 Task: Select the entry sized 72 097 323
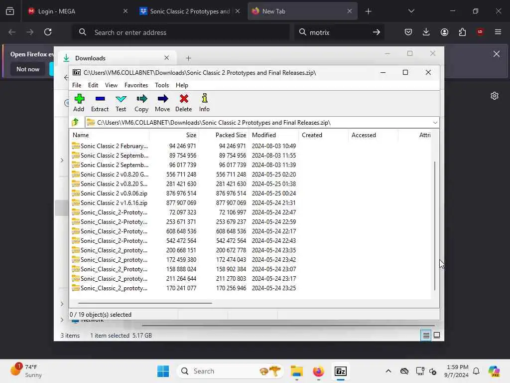(184, 212)
